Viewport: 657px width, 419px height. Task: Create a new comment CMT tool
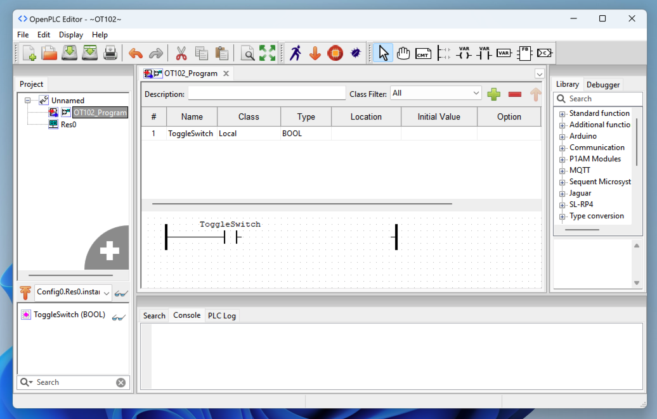click(423, 53)
